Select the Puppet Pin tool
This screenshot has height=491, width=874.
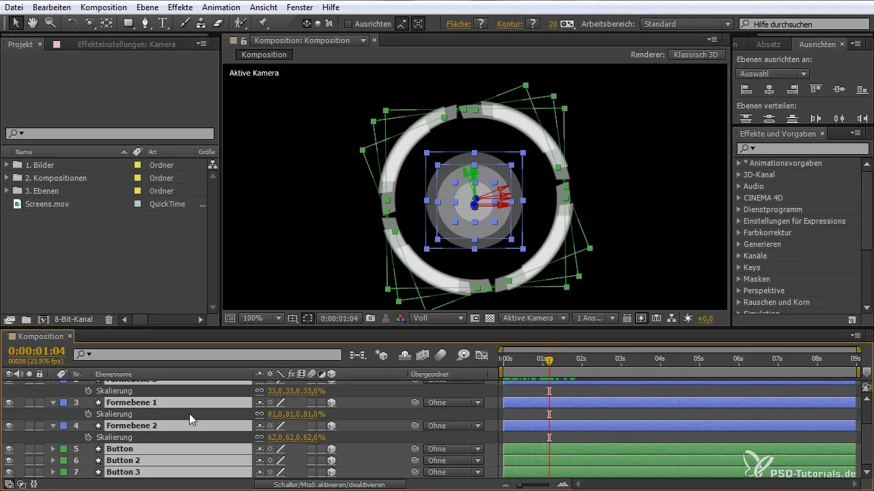point(263,23)
